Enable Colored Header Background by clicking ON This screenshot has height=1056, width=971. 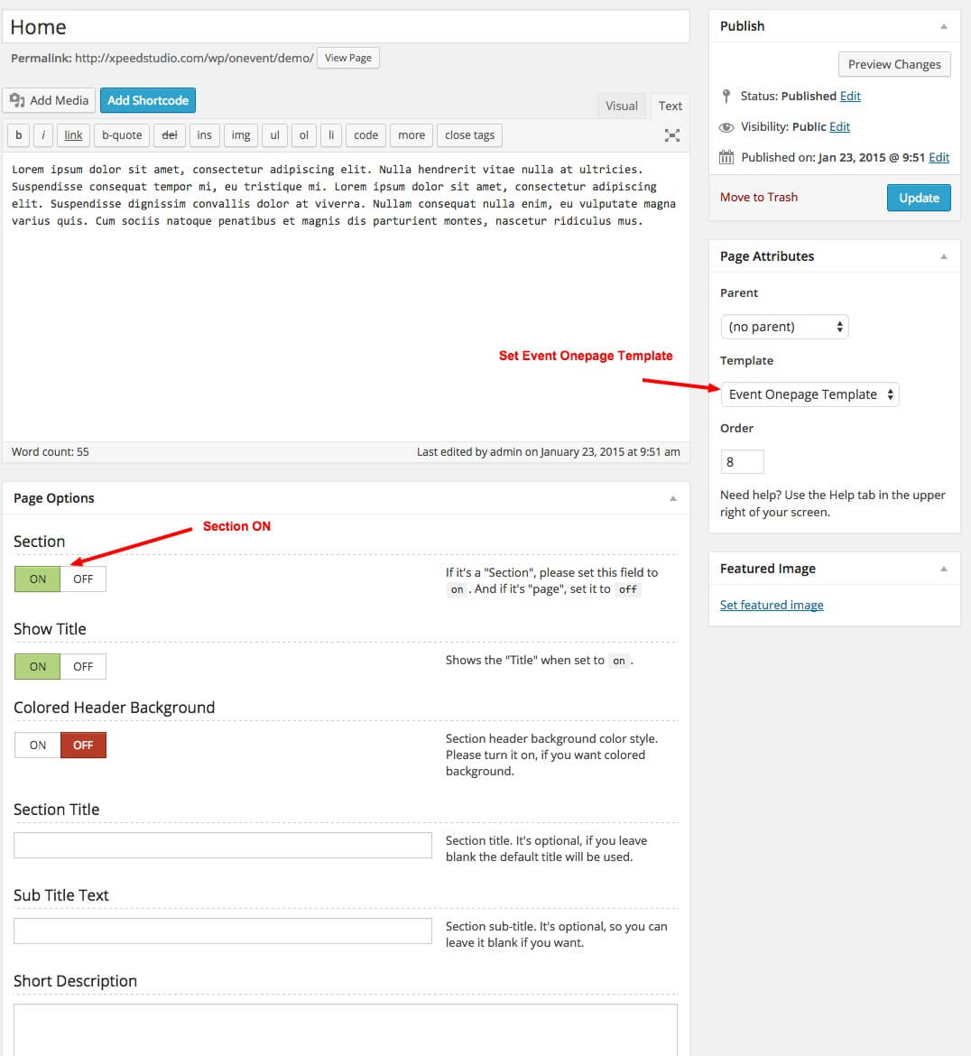38,746
